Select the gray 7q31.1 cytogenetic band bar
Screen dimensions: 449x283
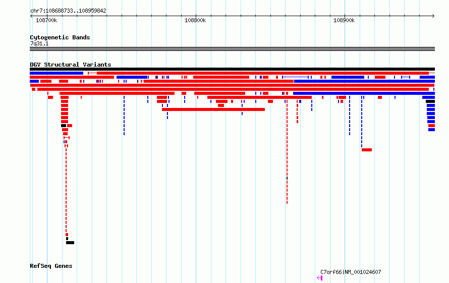pos(232,49)
